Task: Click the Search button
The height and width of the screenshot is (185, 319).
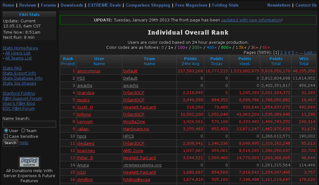Action: pyautogui.click(x=10, y=143)
